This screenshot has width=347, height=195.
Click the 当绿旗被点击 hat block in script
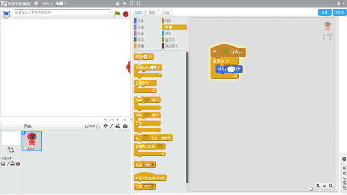pyautogui.click(x=228, y=51)
